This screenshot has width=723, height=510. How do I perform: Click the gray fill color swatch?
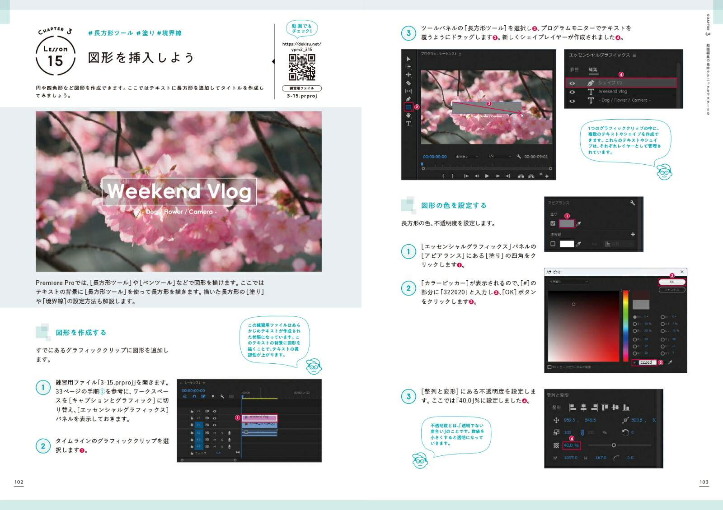[x=567, y=223]
